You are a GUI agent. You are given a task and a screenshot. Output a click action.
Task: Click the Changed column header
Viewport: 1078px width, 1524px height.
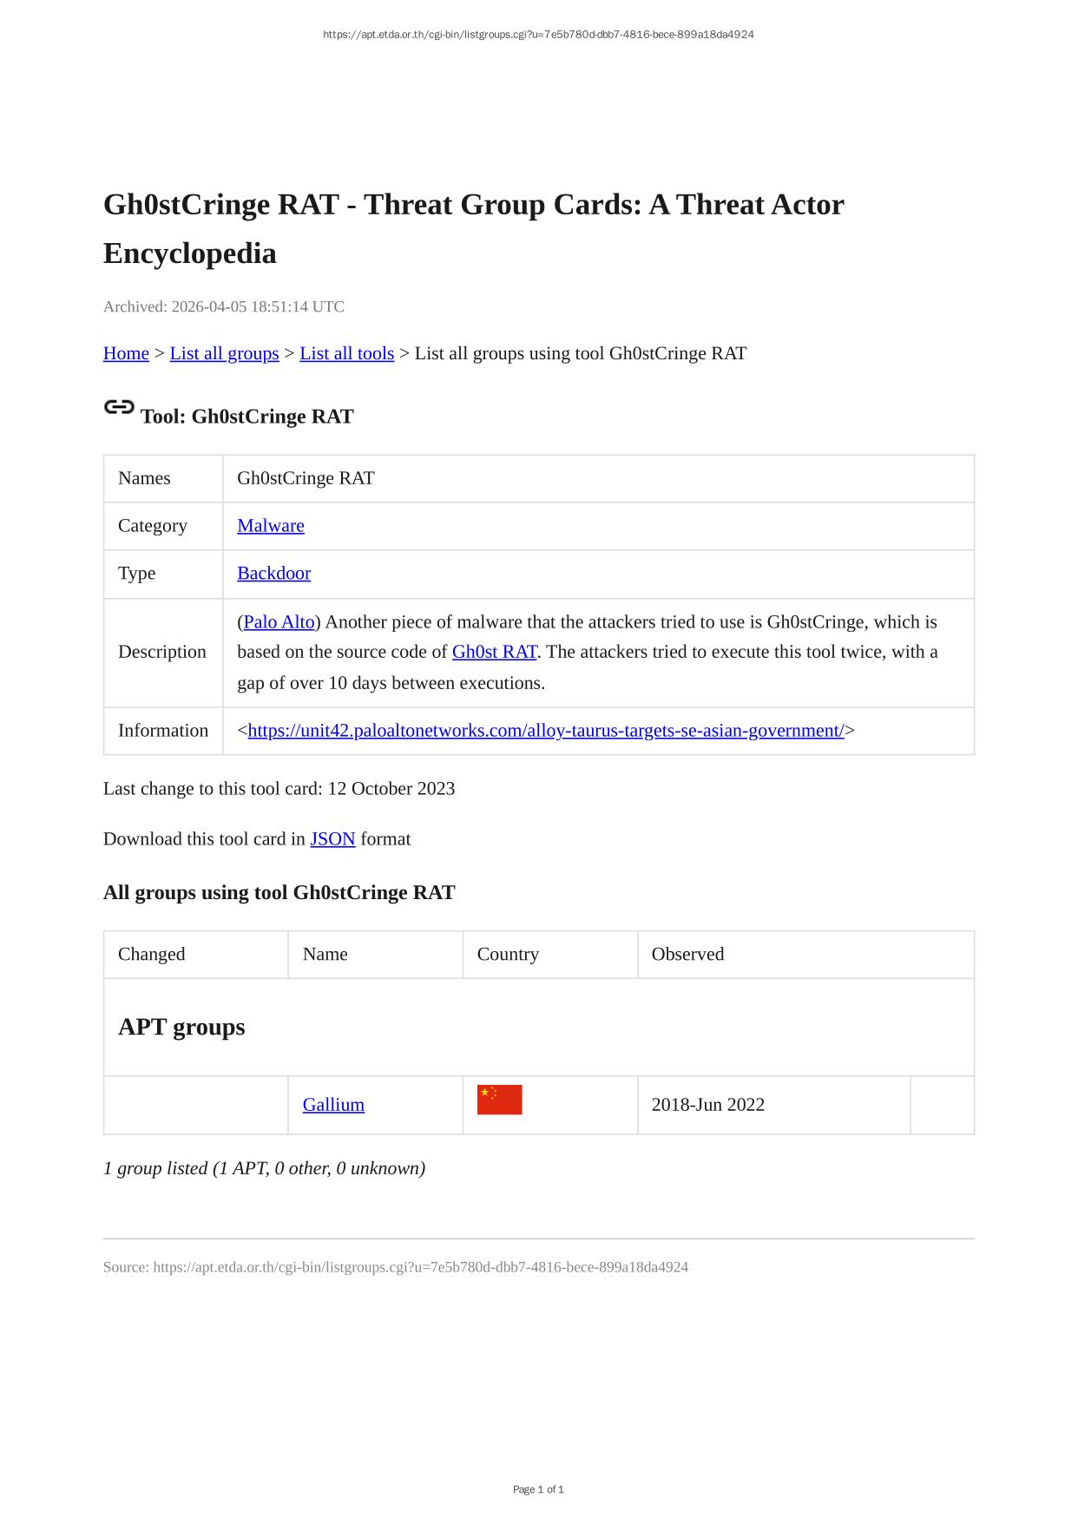[152, 955]
